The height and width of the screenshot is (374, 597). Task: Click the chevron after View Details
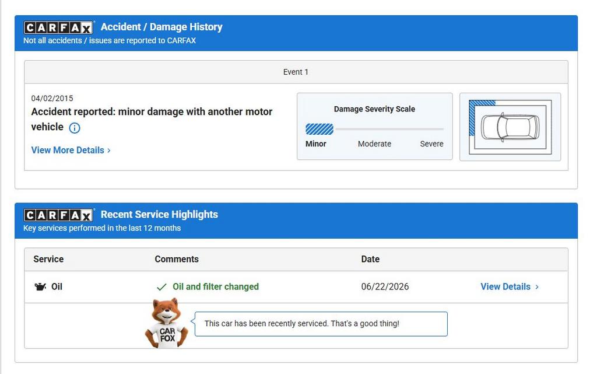click(x=537, y=287)
